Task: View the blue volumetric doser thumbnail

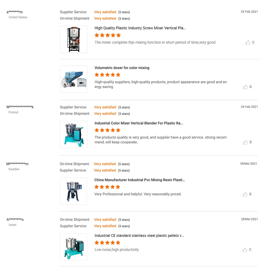Action: pos(74,79)
